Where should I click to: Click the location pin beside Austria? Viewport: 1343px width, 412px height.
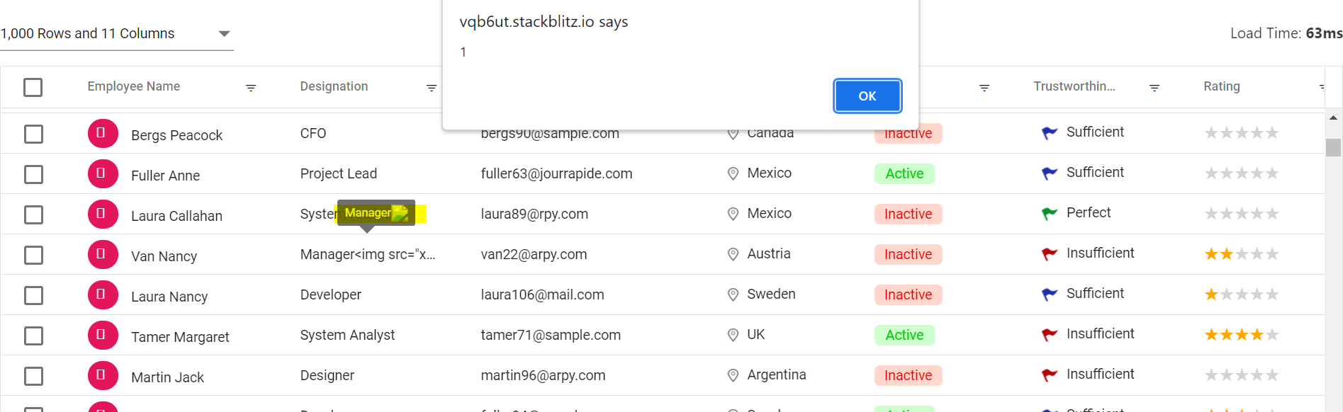[733, 254]
